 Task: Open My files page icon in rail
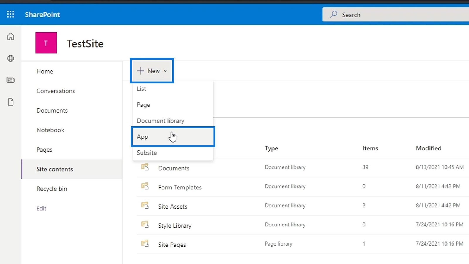[x=11, y=102]
